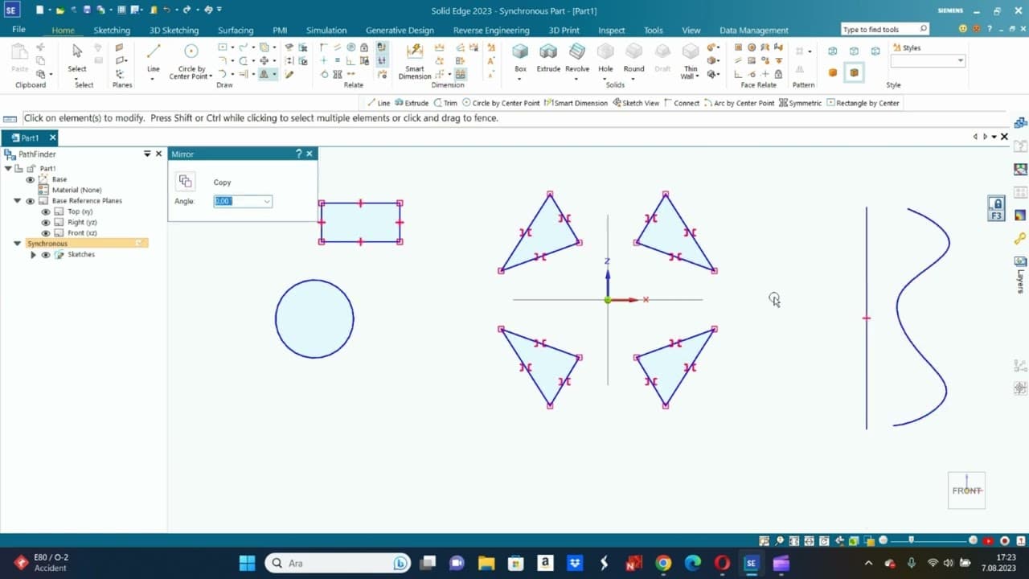Toggle visibility of the Right (yz) plane

pos(46,222)
